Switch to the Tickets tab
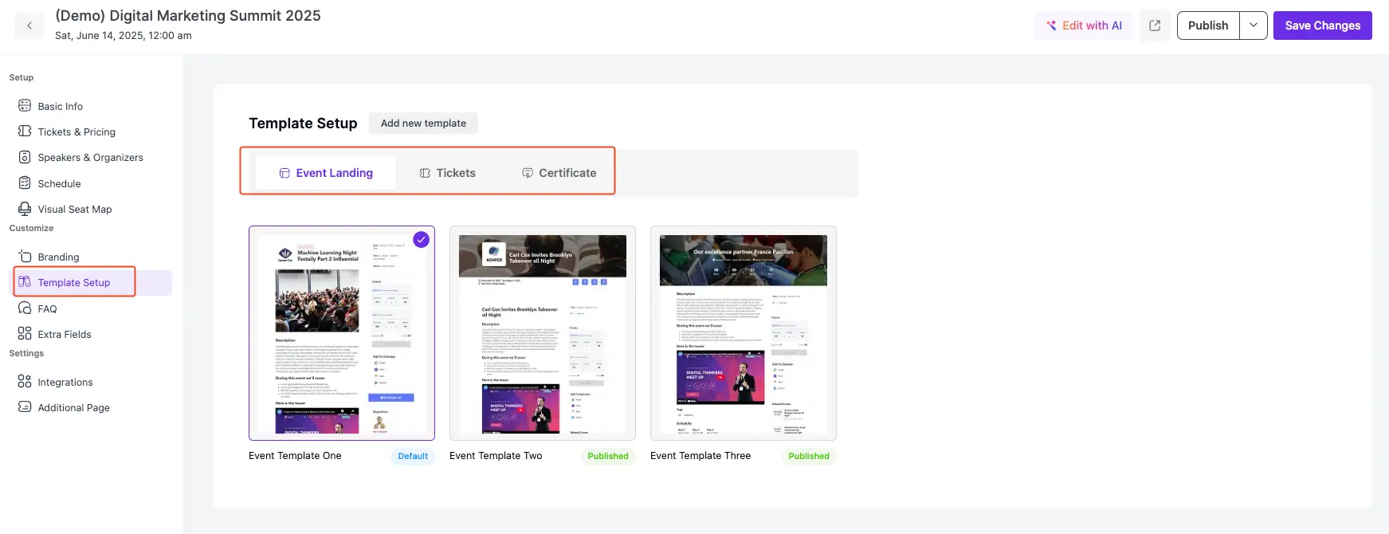The image size is (1389, 534). click(447, 173)
